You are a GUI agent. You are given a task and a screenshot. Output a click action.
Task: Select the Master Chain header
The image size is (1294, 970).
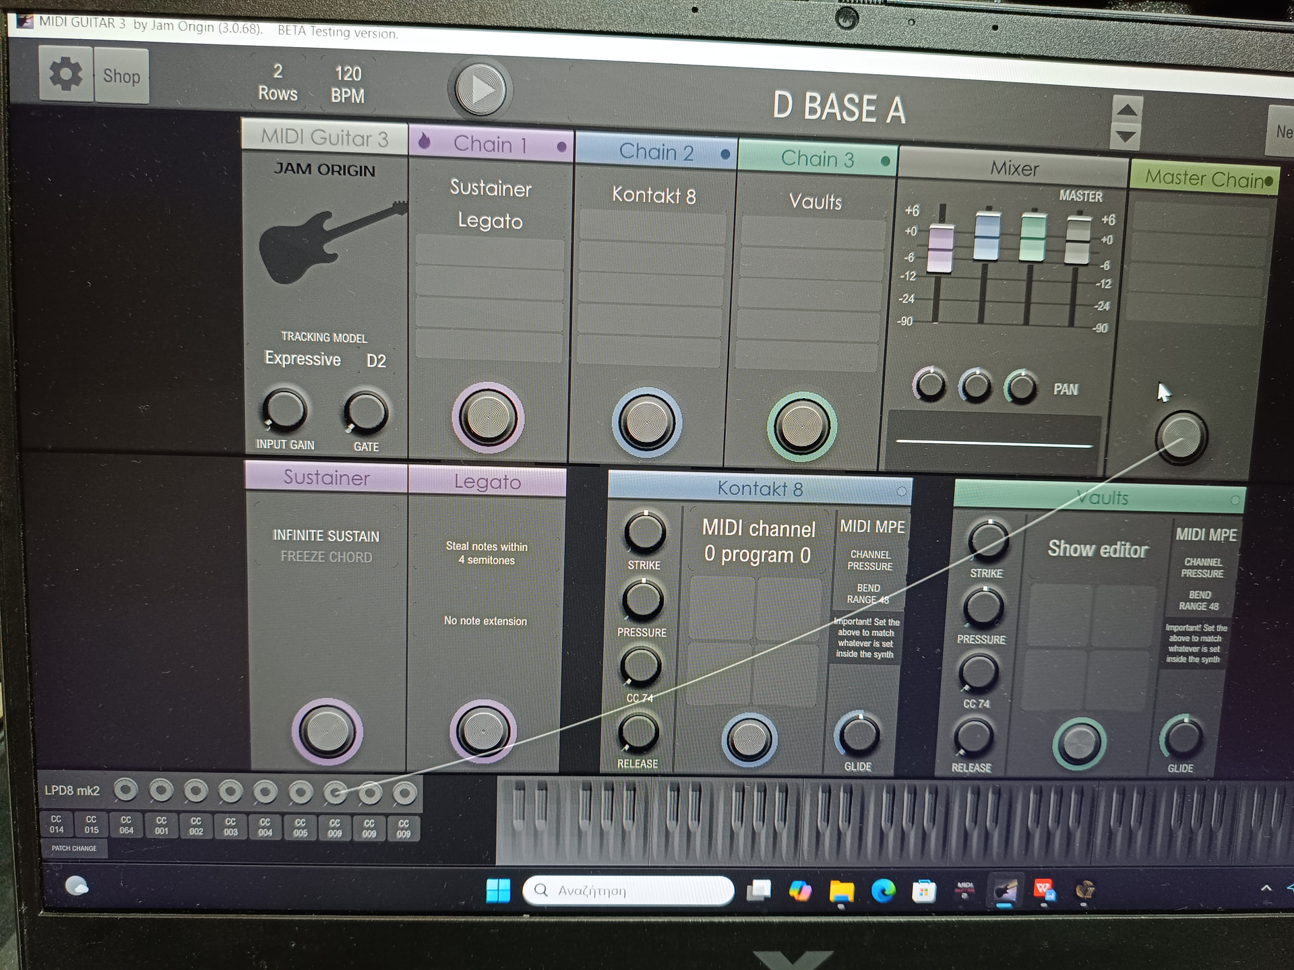(x=1203, y=179)
